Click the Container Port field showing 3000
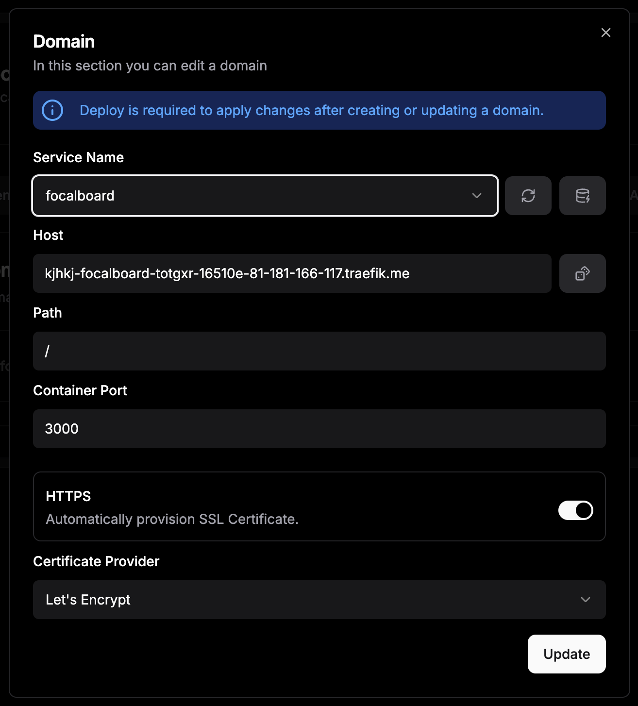 [319, 429]
